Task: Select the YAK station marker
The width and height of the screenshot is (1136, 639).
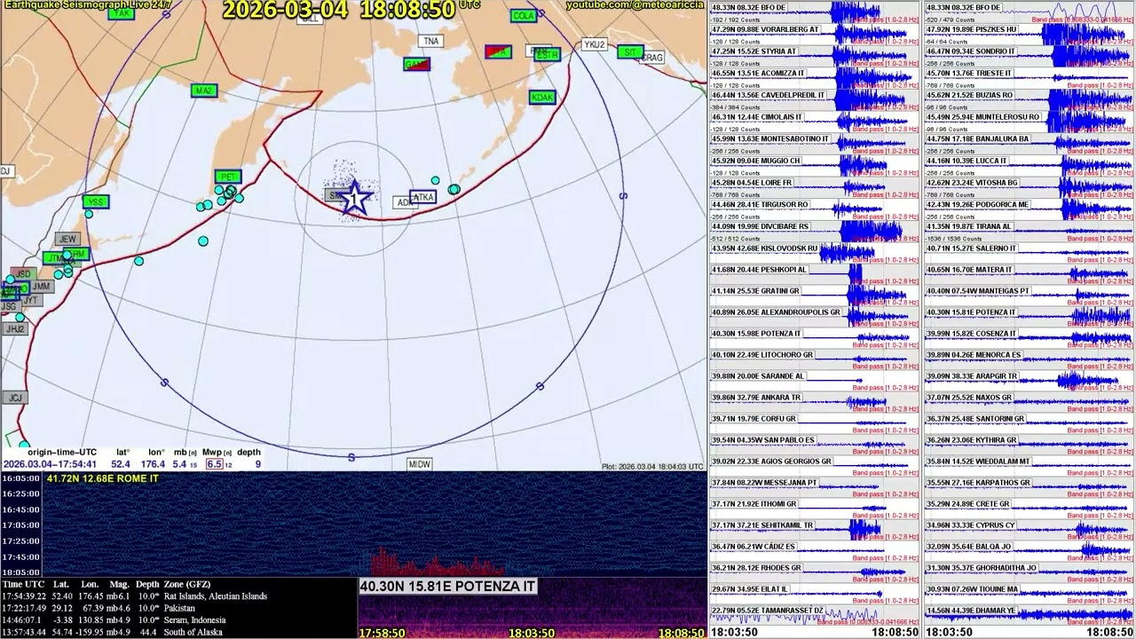Action: point(122,13)
